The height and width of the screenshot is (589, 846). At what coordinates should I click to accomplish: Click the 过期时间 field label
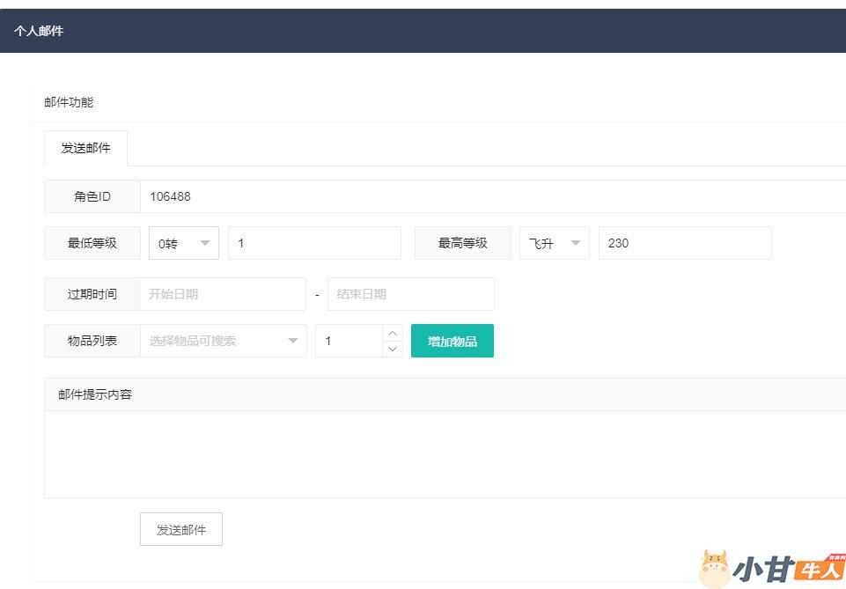point(92,294)
